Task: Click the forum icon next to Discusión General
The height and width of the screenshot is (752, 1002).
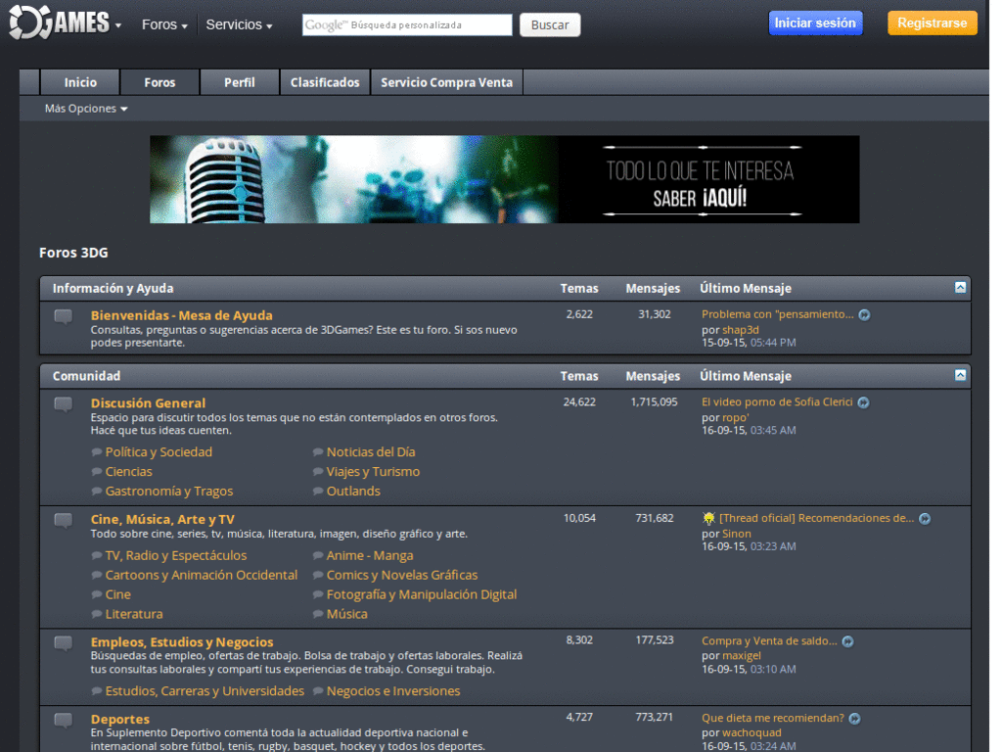Action: click(63, 404)
